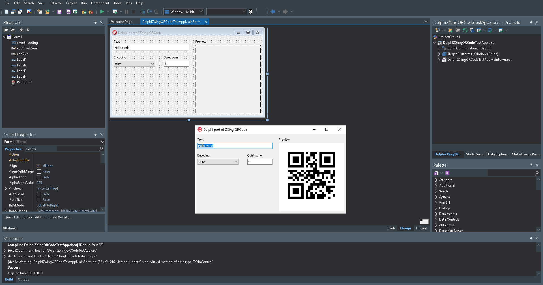The image size is (543, 285).
Task: Click the Forward navigation arrow
Action: (285, 12)
